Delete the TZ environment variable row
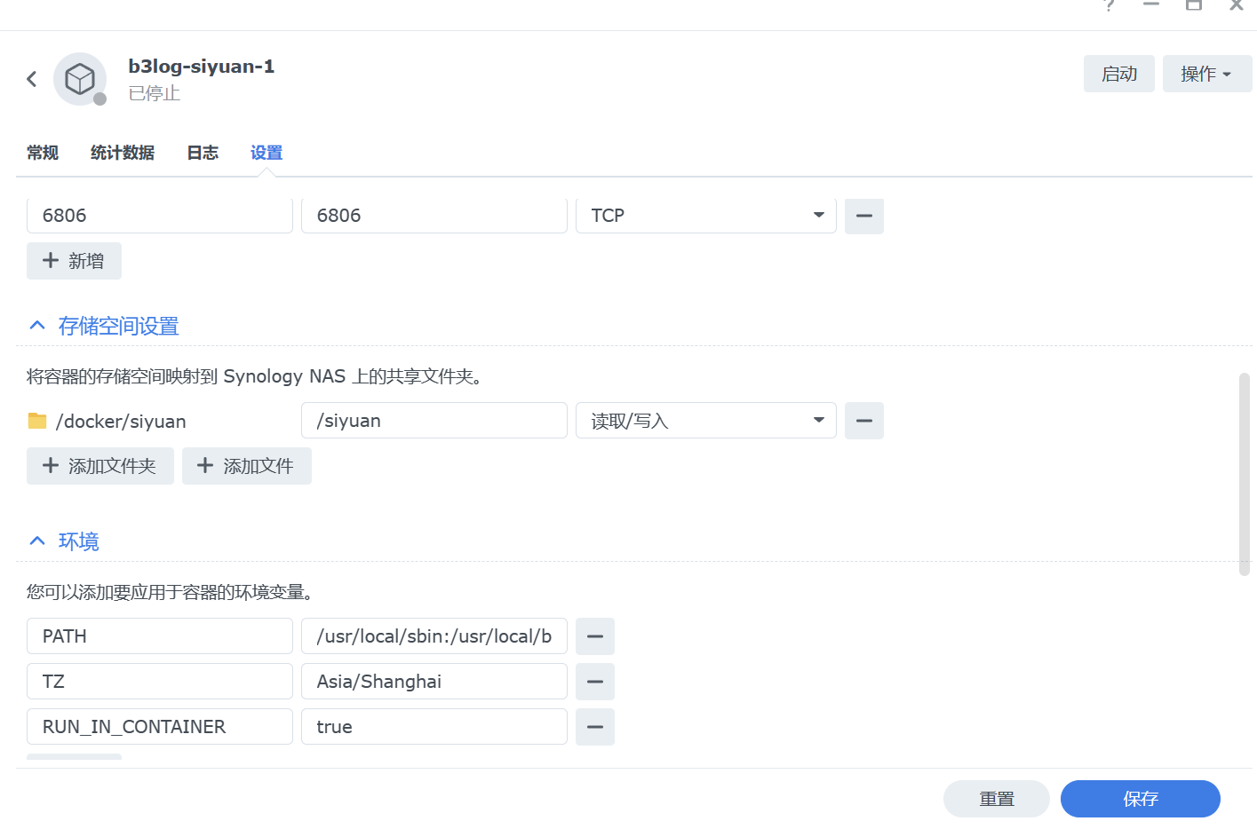 (595, 682)
